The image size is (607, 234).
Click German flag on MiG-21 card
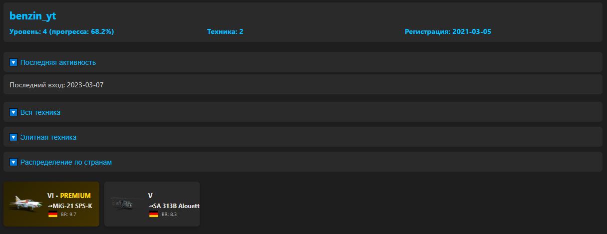coord(53,214)
